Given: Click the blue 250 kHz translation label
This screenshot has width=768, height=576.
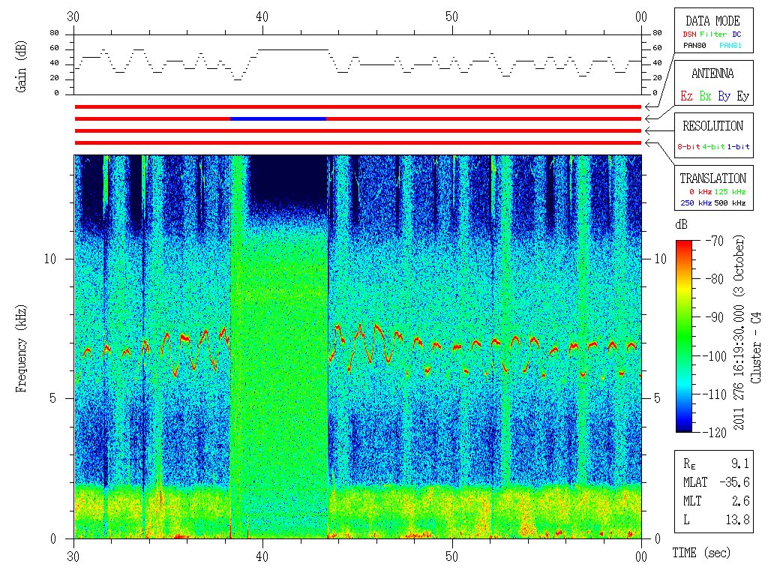Looking at the screenshot, I should coord(696,202).
